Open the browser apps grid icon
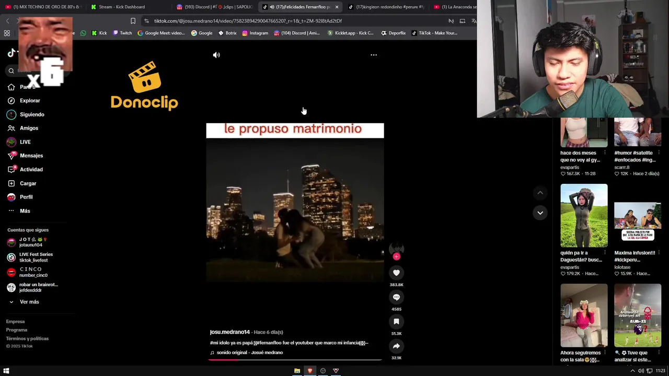 [7, 33]
